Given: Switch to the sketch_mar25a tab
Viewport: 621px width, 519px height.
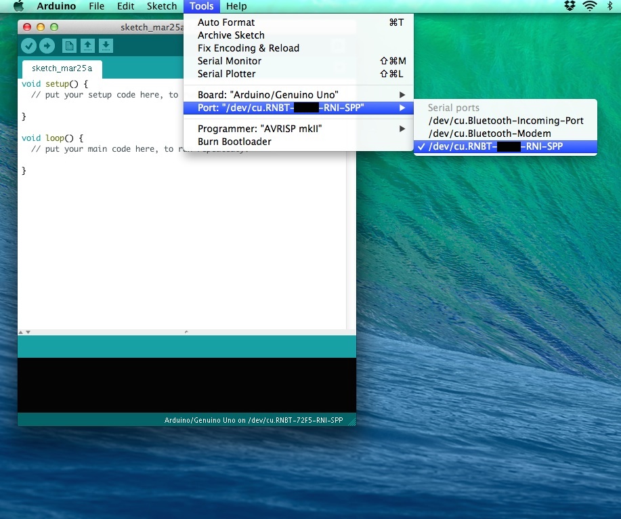Looking at the screenshot, I should click(62, 68).
